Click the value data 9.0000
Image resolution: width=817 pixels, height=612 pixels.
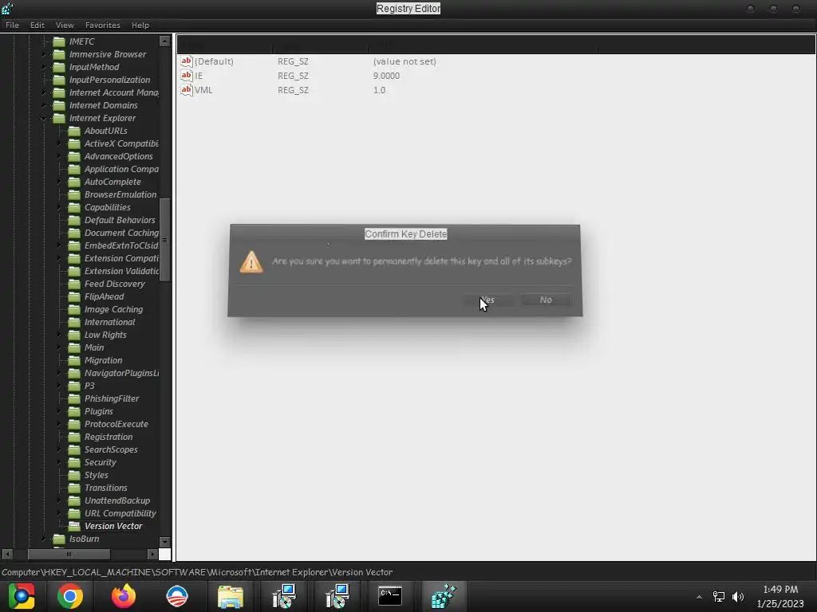[386, 76]
